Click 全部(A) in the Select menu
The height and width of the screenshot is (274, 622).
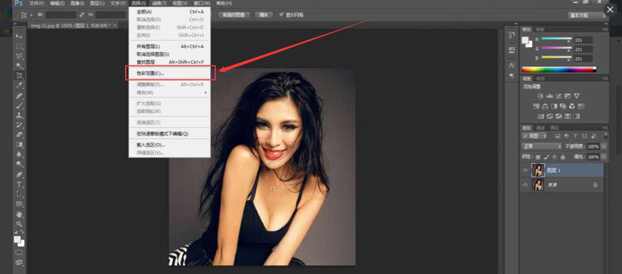point(144,11)
